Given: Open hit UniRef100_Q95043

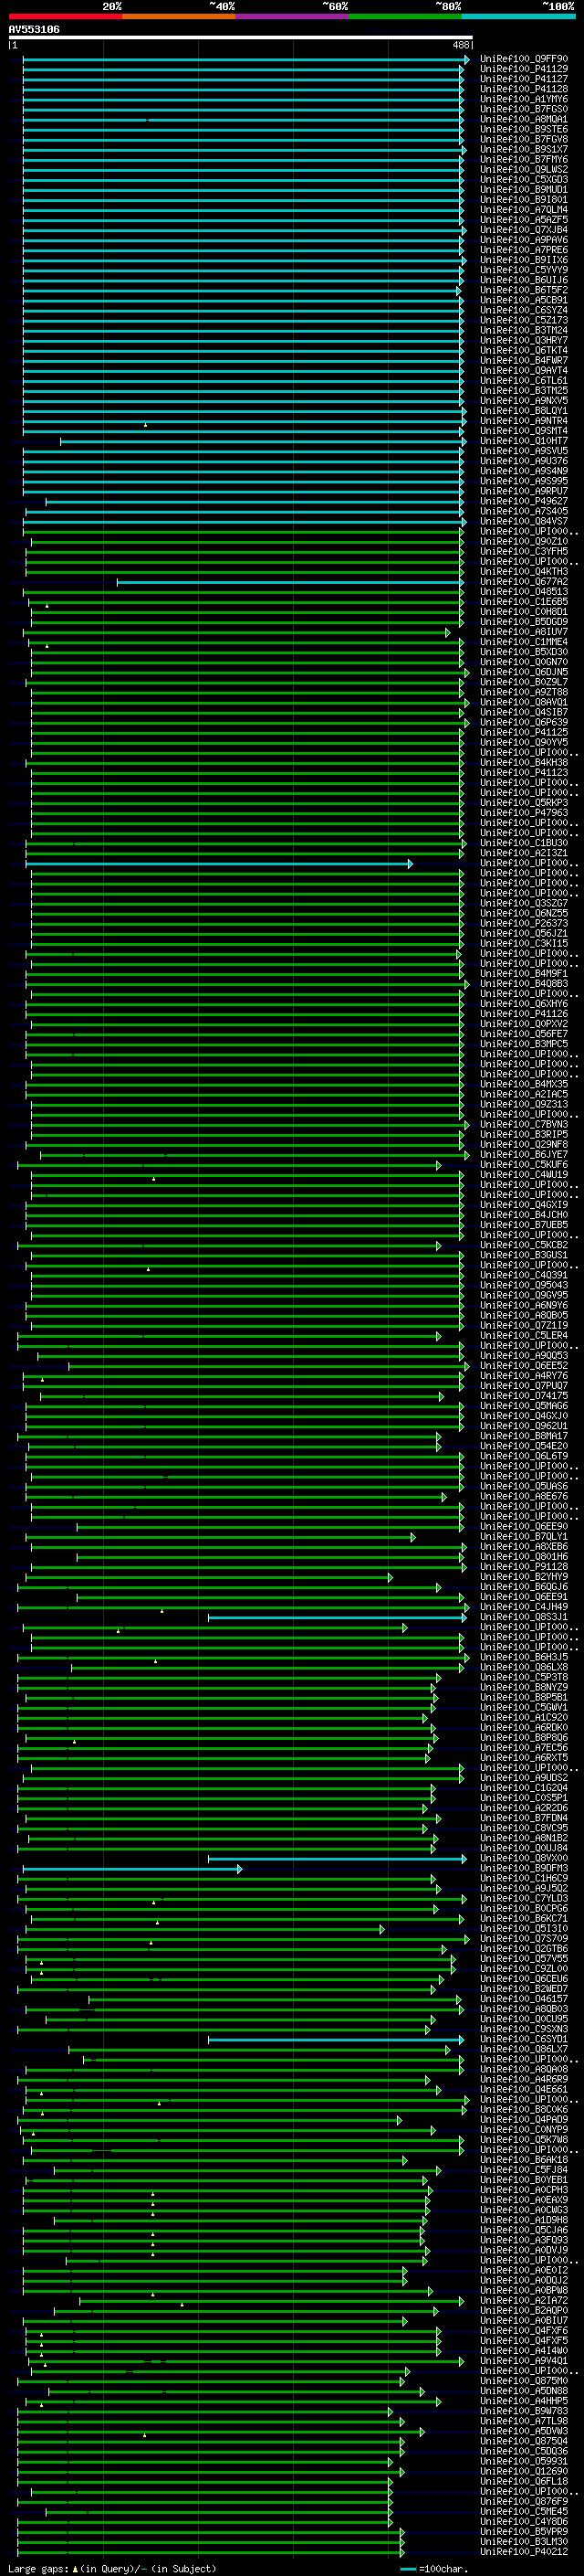Looking at the screenshot, I should point(524,1286).
